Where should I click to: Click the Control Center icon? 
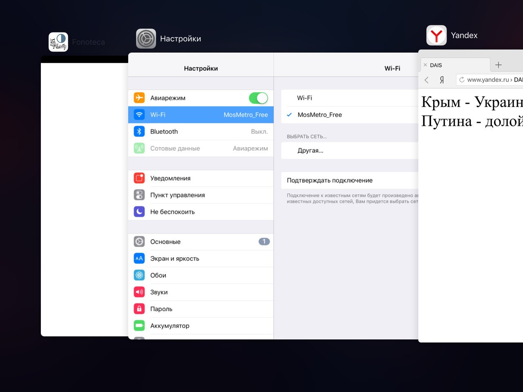point(139,195)
